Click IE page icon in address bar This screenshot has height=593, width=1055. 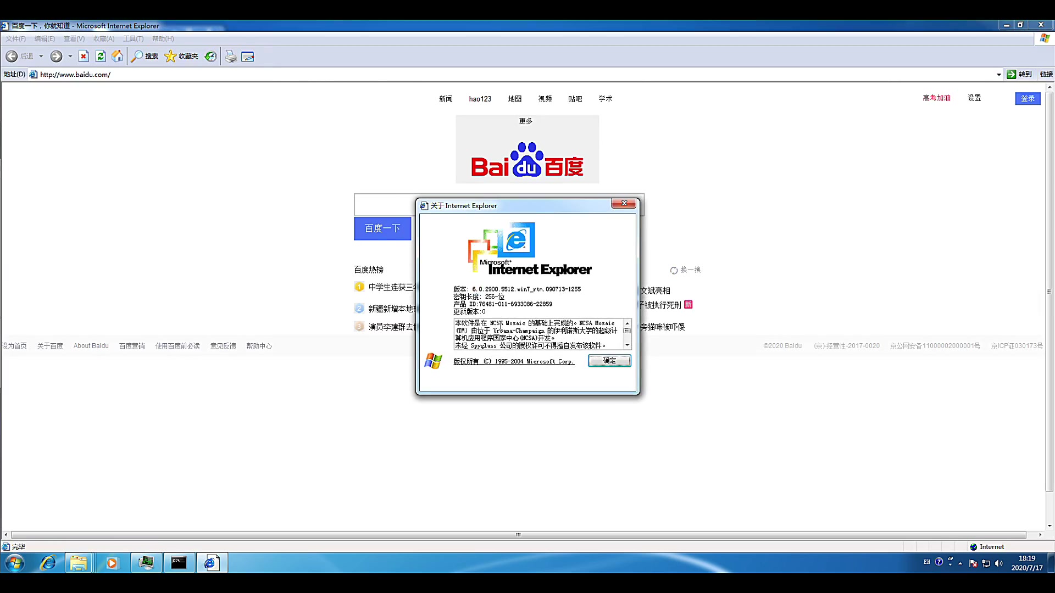point(34,74)
